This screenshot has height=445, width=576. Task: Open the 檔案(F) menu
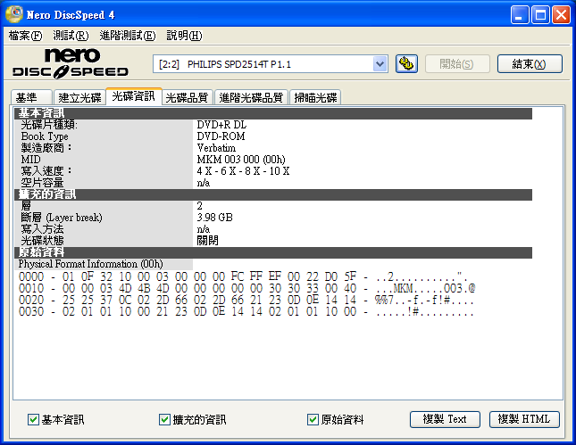pyautogui.click(x=25, y=36)
